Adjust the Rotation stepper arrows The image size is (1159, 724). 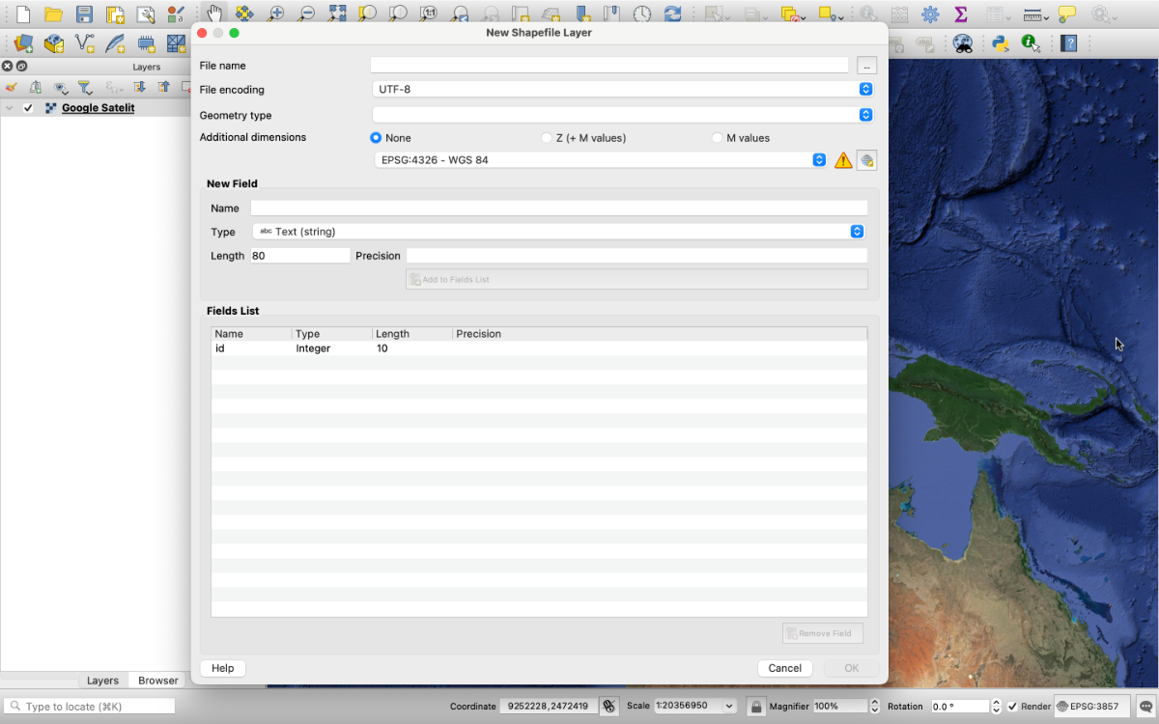(x=997, y=707)
